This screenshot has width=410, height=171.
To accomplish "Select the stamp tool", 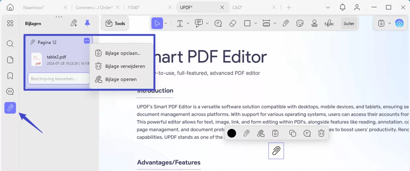I will pos(314,23).
